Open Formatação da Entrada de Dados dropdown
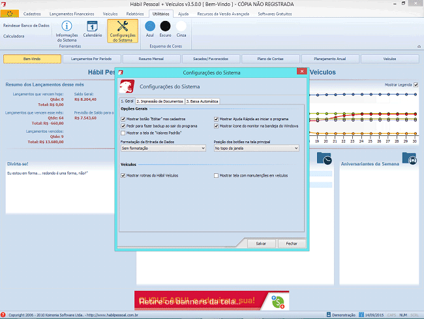 point(163,148)
